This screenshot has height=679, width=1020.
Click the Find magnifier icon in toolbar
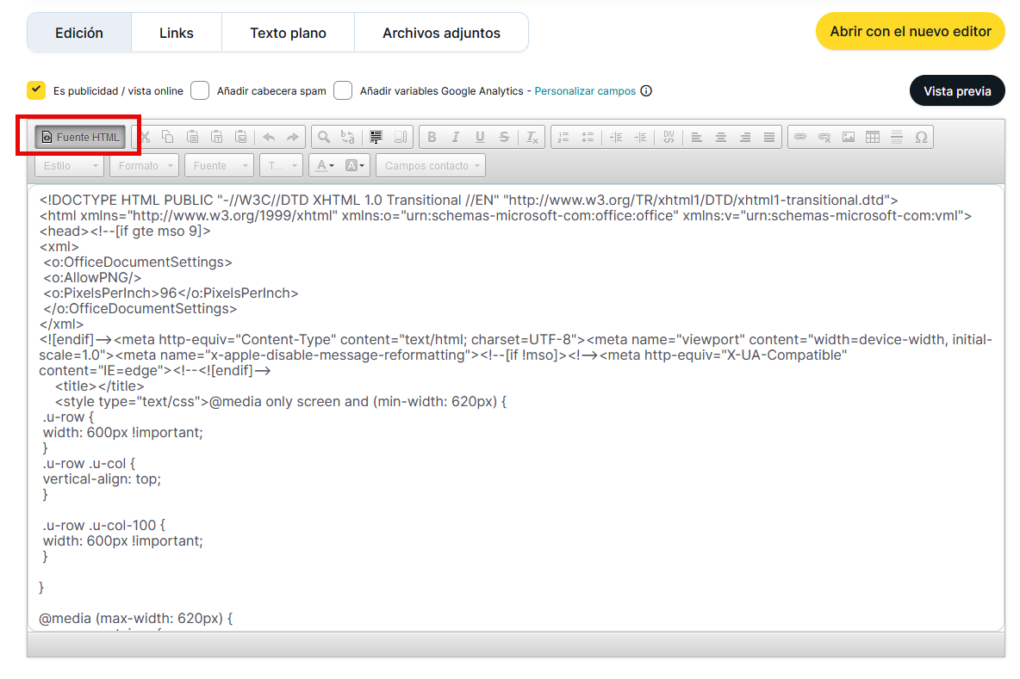click(324, 137)
